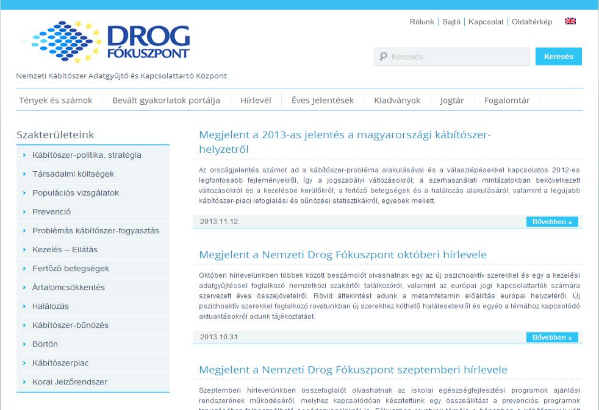The image size is (599, 410).
Task: Click arrow bullet beside Prevenció
Action: click(x=24, y=211)
